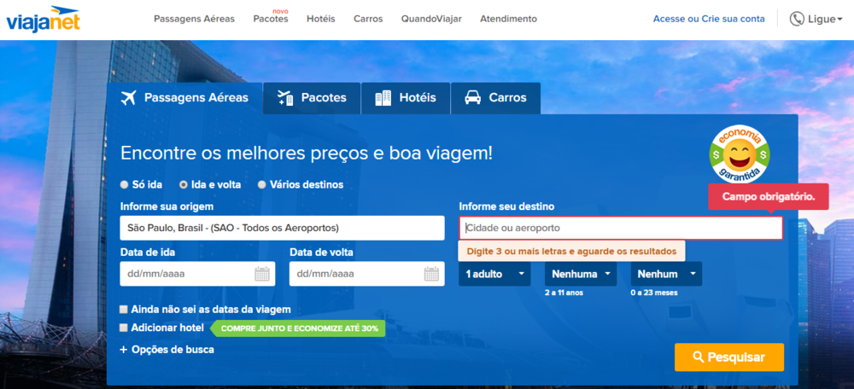Click the Informe seu destino label
Screen dimensions: 854x389
506,206
